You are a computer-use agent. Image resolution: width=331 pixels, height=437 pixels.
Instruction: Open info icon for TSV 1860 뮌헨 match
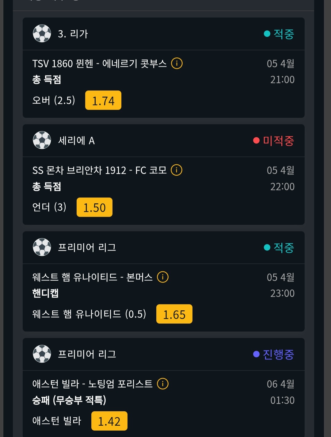click(177, 63)
